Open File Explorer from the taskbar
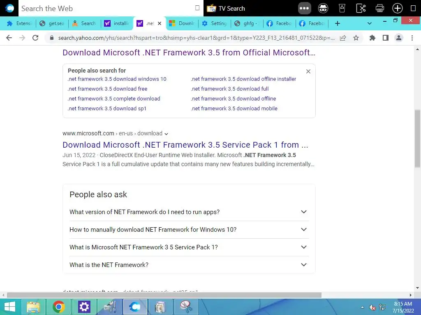This screenshot has height=315, width=421. coord(33,307)
